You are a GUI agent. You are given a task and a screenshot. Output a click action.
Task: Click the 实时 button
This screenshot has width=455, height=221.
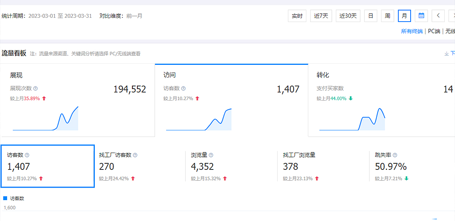(297, 16)
